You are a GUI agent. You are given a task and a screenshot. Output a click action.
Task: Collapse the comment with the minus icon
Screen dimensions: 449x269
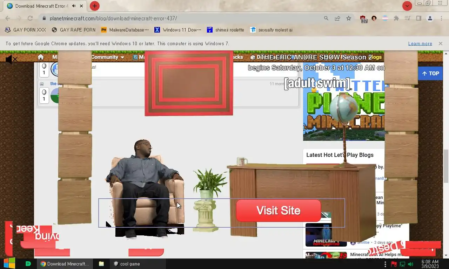(x=42, y=84)
